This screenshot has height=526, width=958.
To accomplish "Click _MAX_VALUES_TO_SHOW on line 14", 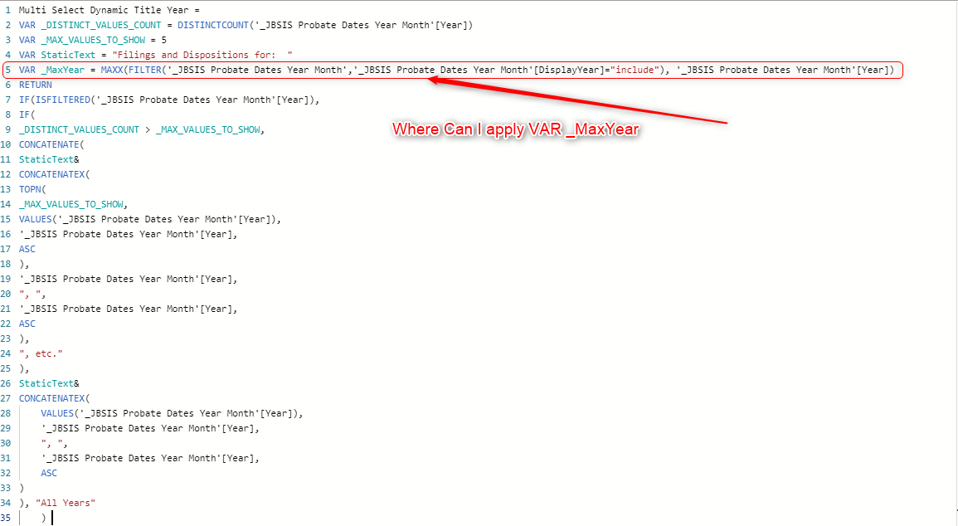I will pyautogui.click(x=71, y=204).
